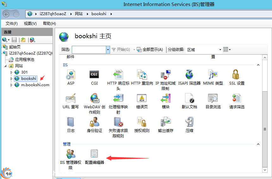Image resolution: width=272 pixels, height=179 pixels.
Task: Open 身份验证 feature
Action: (x=94, y=125)
